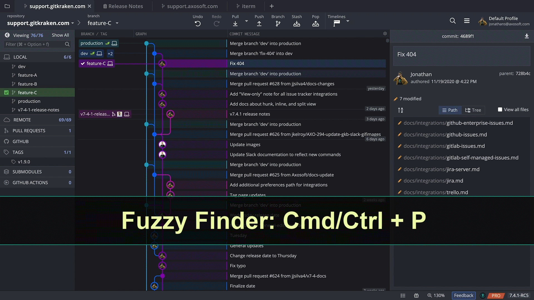Click the Pull download icon
The width and height of the screenshot is (534, 300).
tap(235, 24)
